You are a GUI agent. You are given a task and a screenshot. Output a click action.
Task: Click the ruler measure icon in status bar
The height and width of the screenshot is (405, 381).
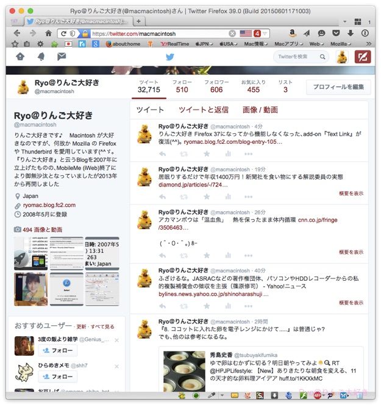[235, 395]
